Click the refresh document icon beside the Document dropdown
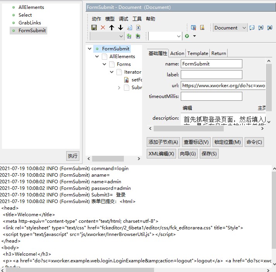Image resolution: width=276 pixels, height=272 pixels. (x=252, y=28)
